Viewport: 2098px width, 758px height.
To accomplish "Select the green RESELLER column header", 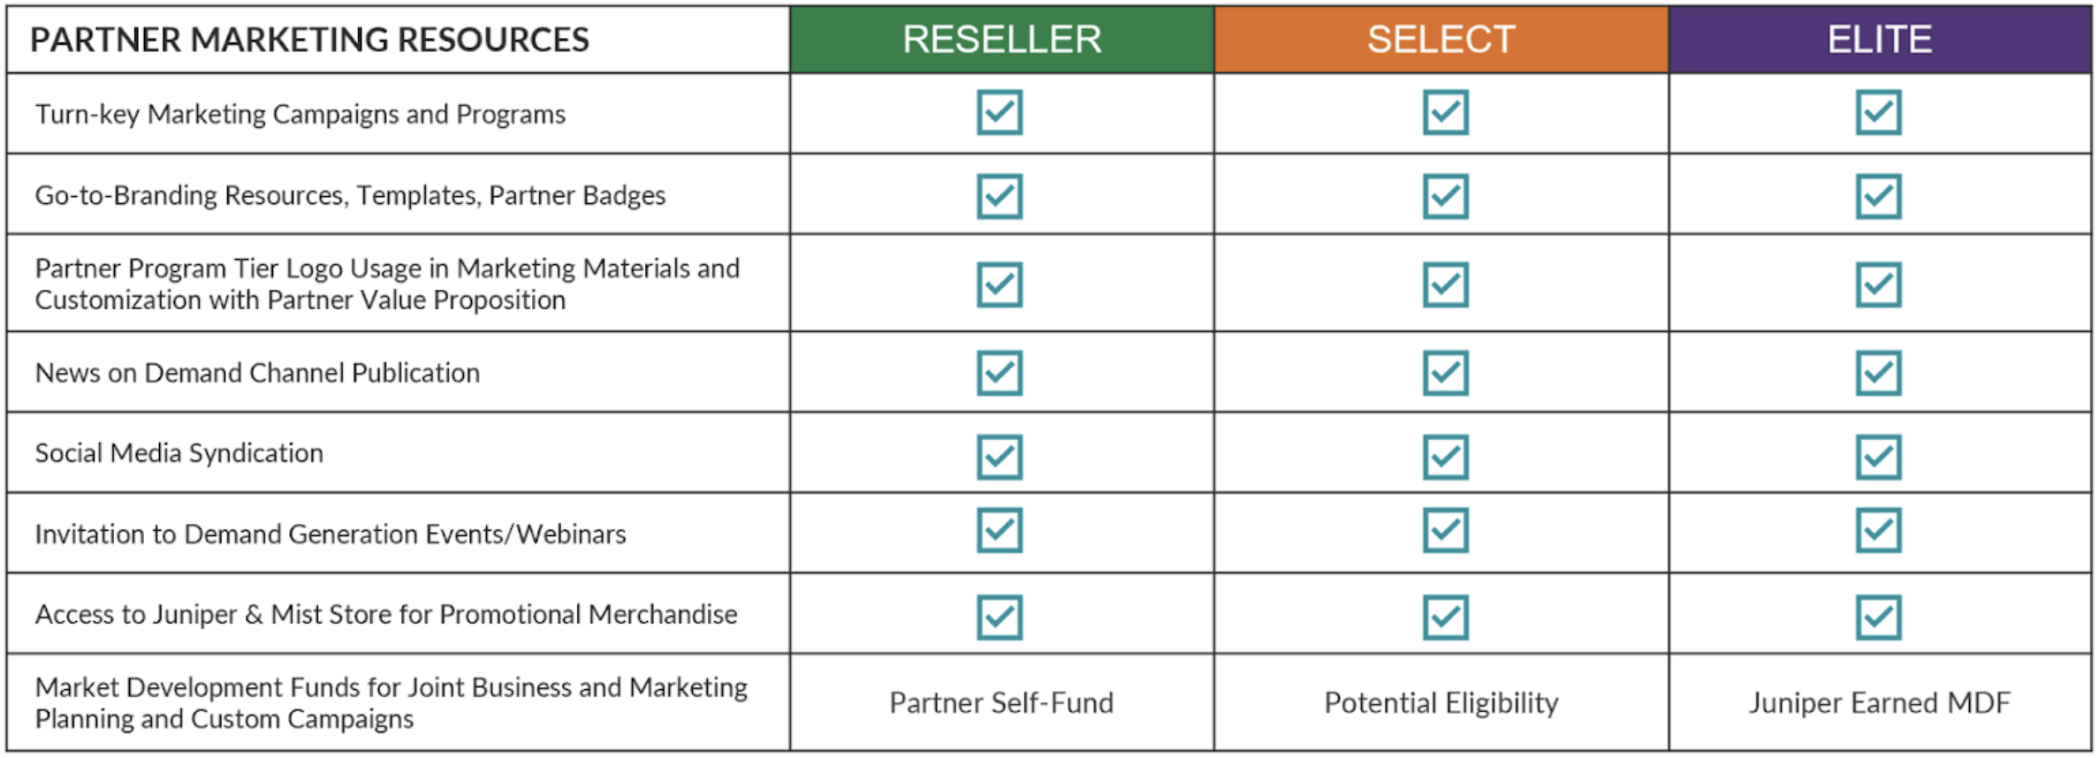I will tap(1001, 40).
